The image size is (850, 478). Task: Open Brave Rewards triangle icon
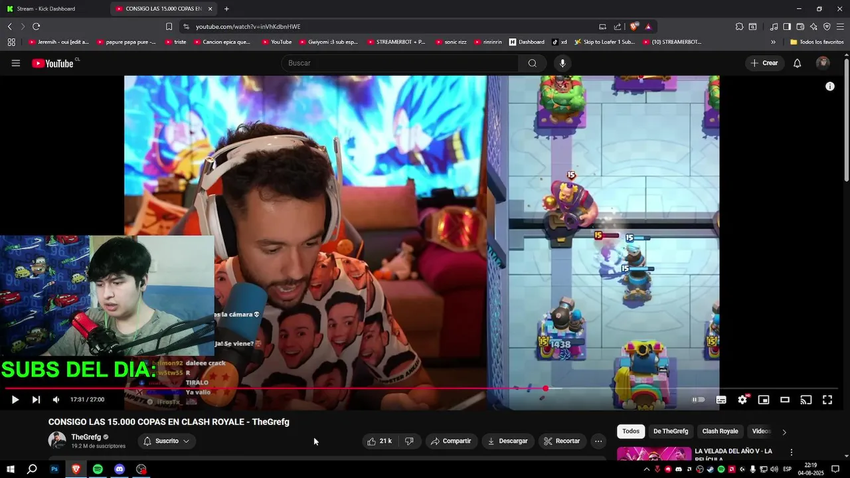[648, 27]
